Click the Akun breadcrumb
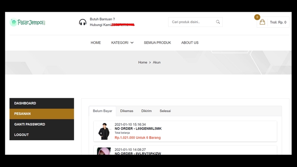 (157, 63)
